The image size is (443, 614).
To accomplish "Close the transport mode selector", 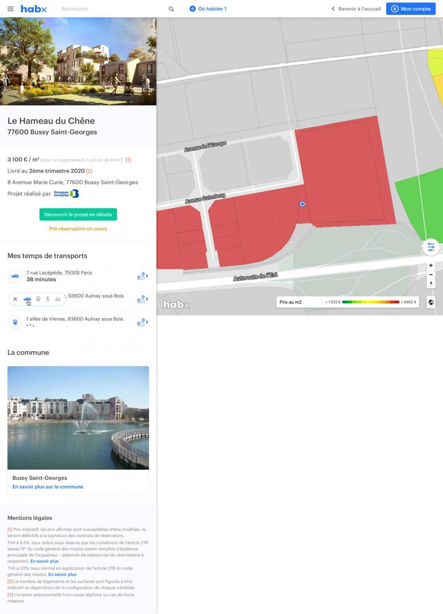I will [15, 299].
